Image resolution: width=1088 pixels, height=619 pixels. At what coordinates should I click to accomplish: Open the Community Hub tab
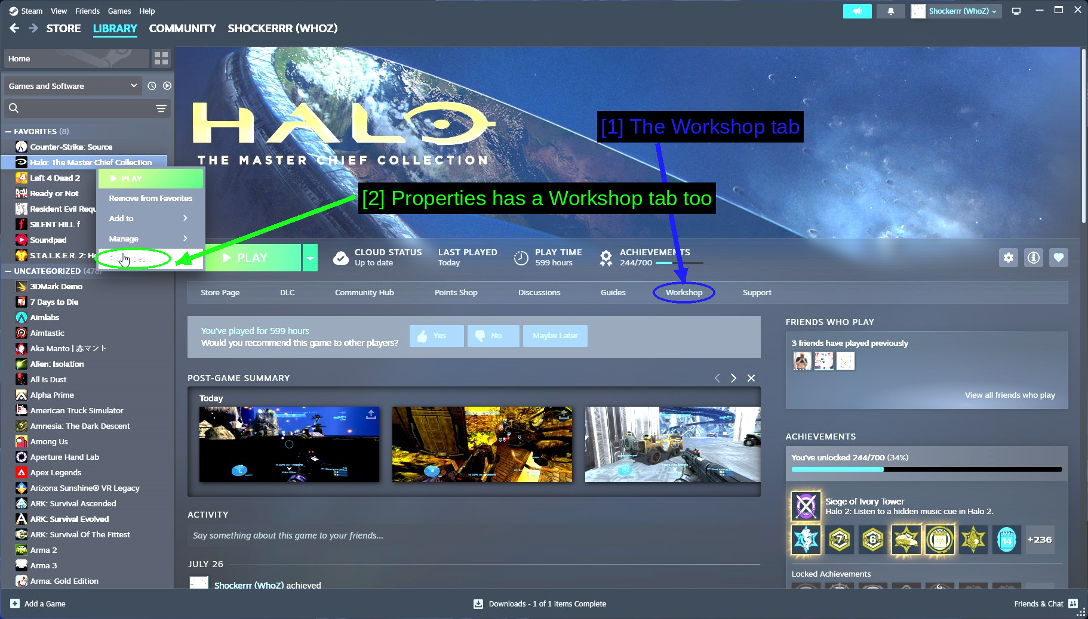364,292
